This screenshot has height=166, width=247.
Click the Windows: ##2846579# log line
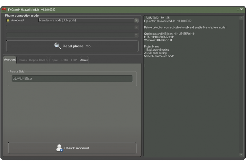(x=158, y=40)
